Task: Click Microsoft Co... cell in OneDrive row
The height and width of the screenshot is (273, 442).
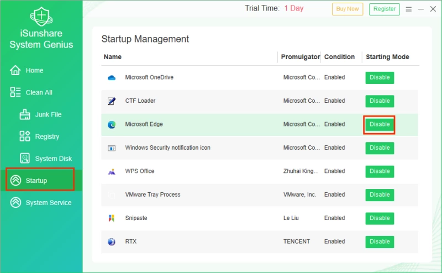Action: pos(301,77)
